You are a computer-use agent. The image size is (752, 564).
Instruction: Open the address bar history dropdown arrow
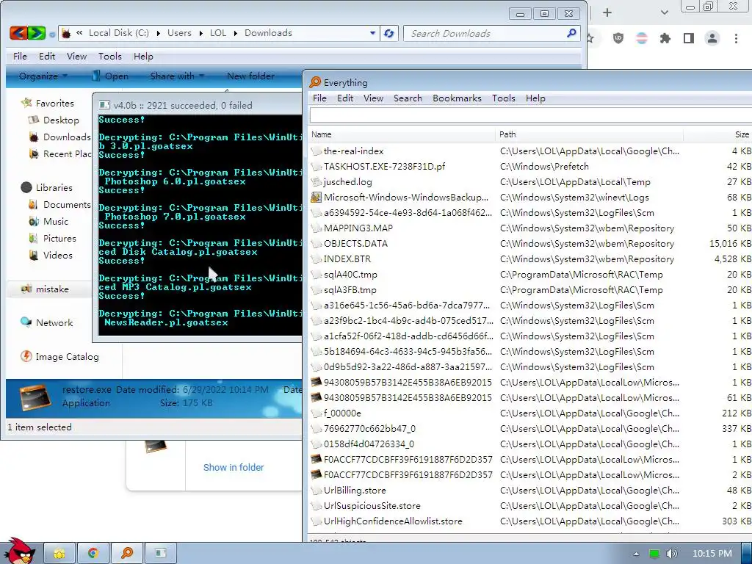[372, 33]
